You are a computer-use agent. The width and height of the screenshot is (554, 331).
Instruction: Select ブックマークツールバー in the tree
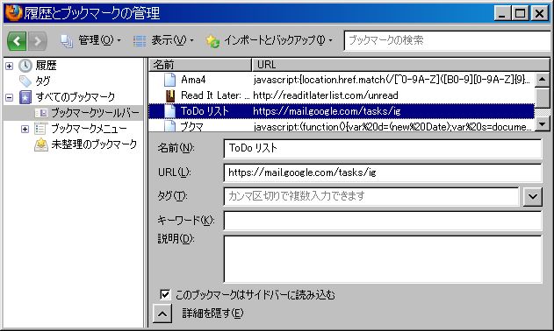click(95, 113)
